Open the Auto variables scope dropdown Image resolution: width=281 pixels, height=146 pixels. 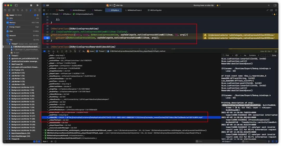(45, 142)
